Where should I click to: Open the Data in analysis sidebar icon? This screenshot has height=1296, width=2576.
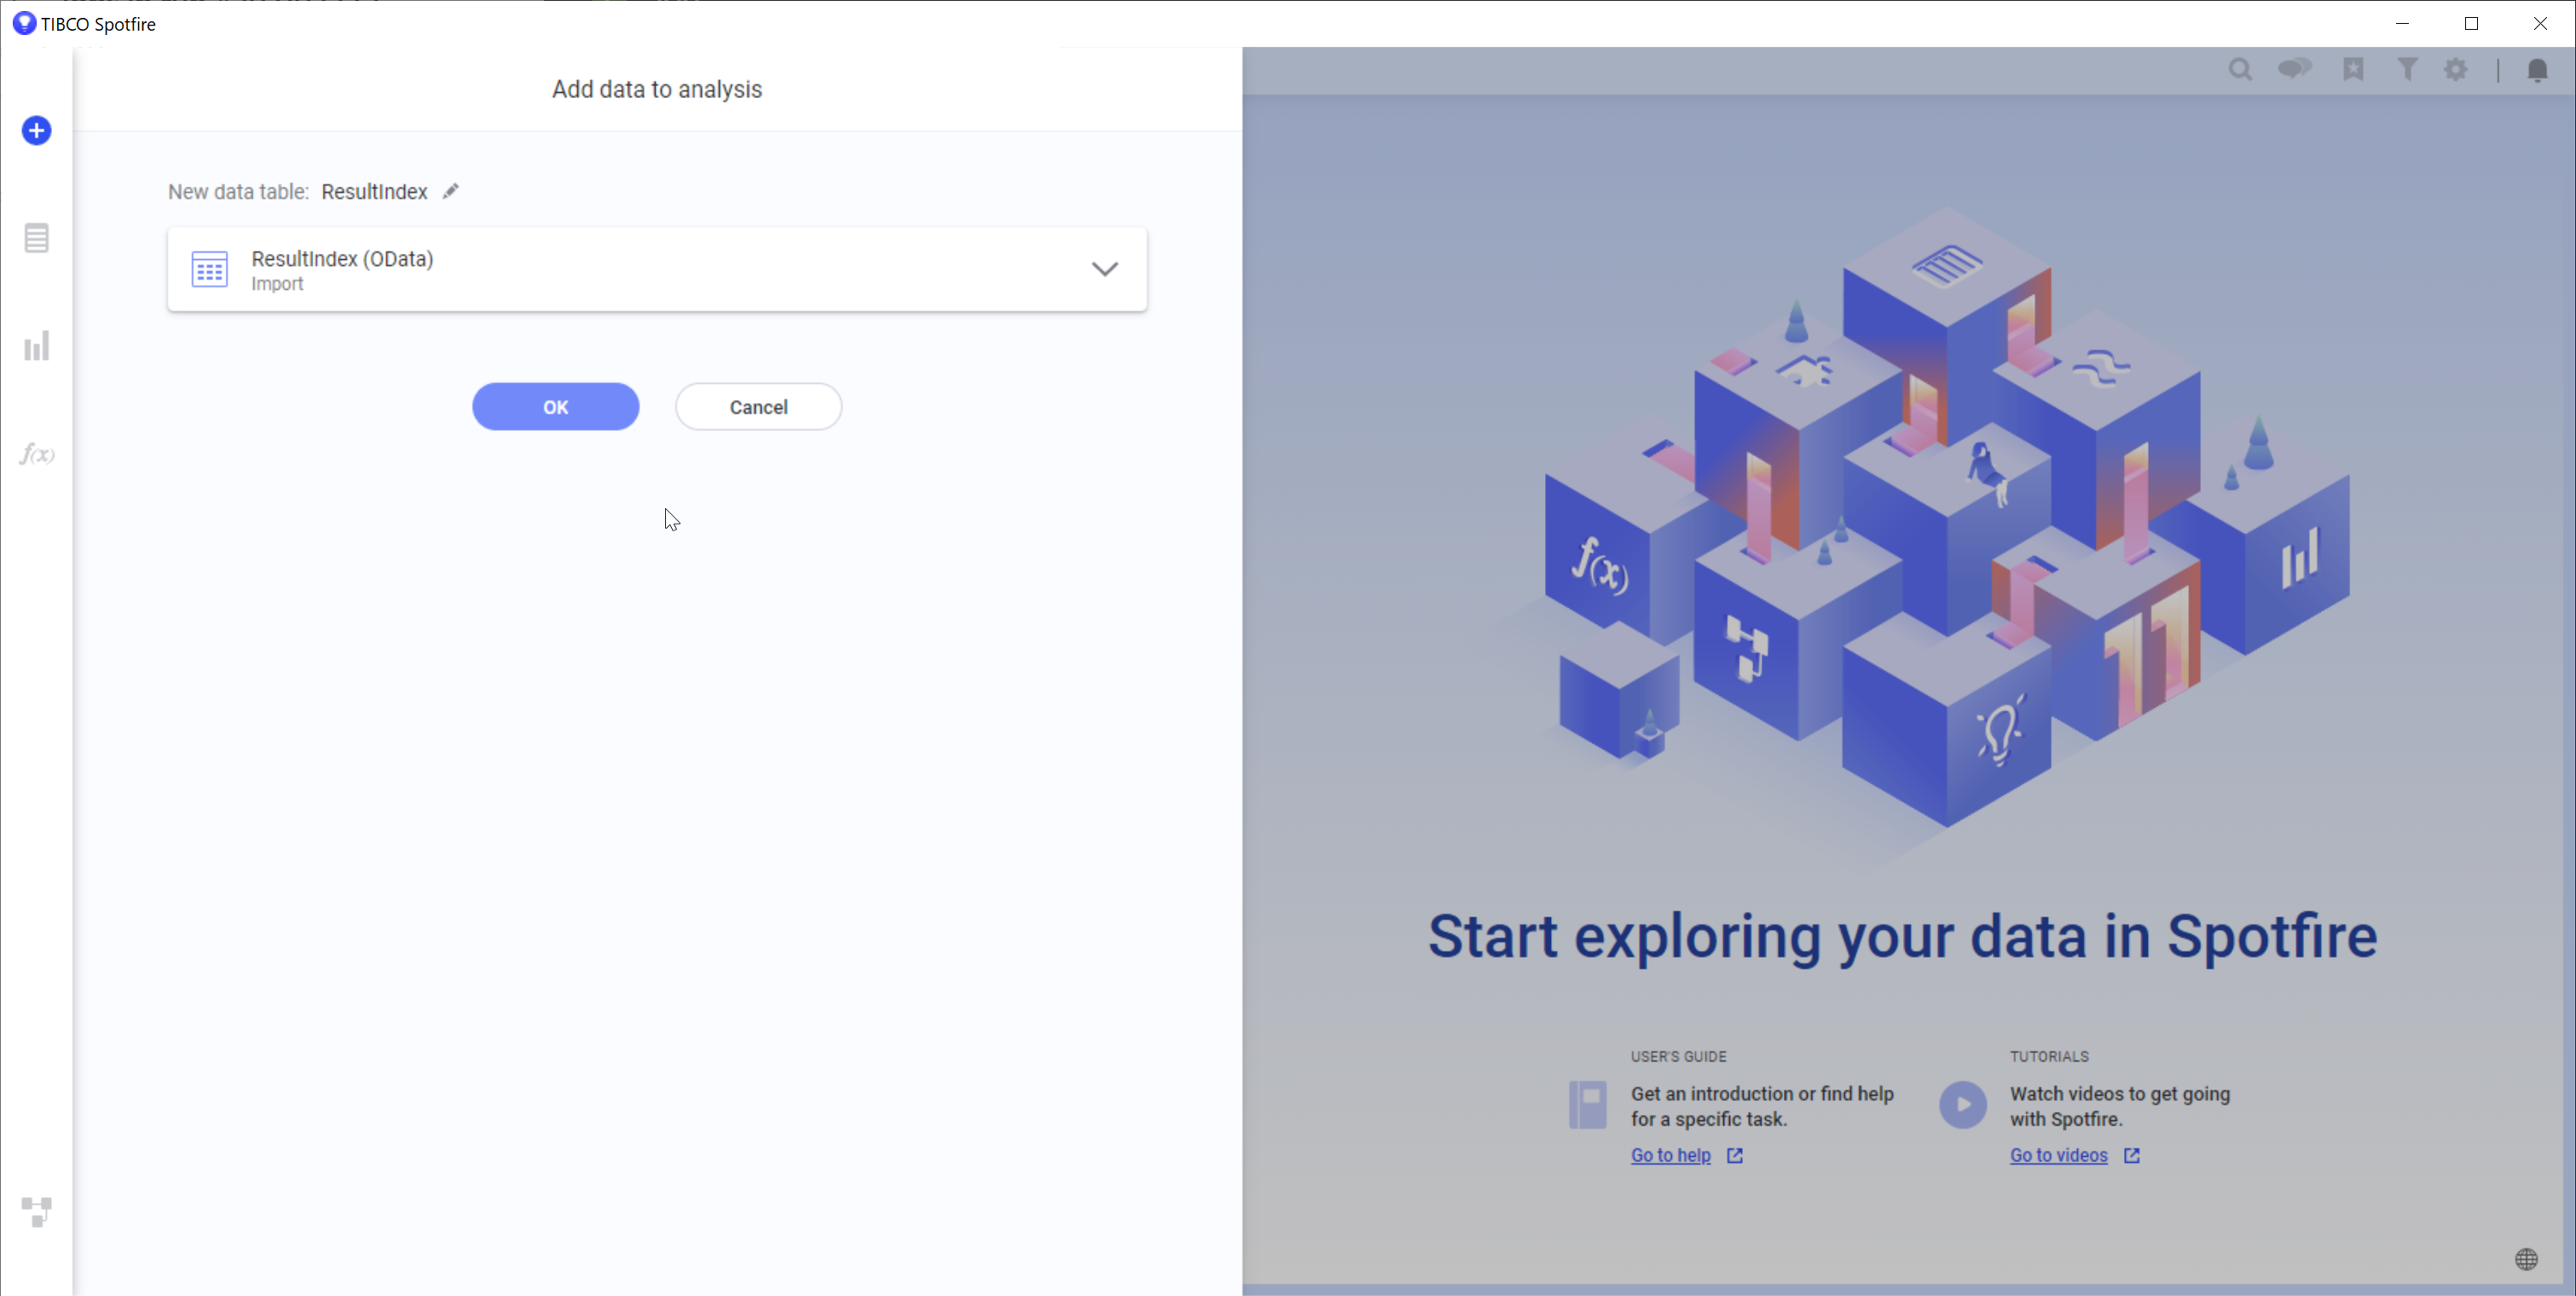click(x=37, y=238)
